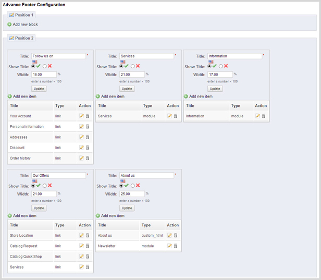Open the Position 1 section header
Screen dimensions: 321x280
click(21, 15)
